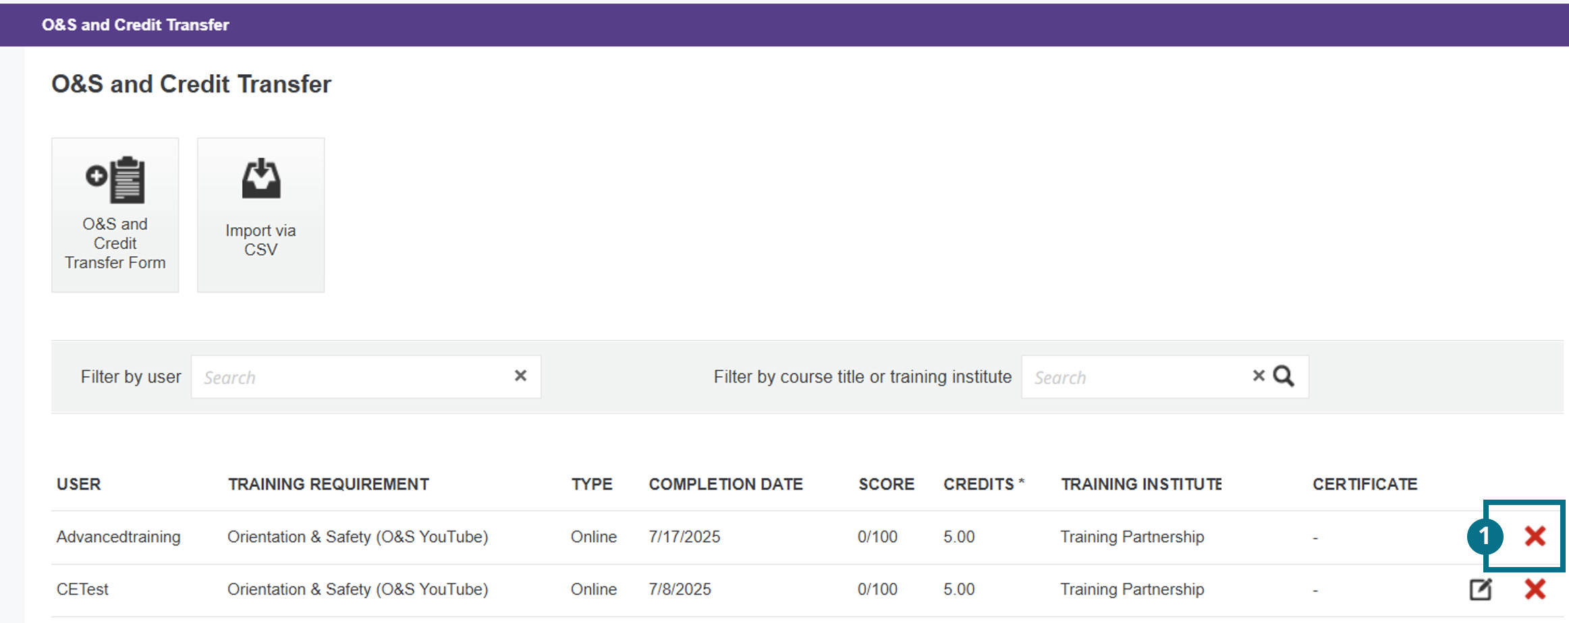The width and height of the screenshot is (1569, 623).
Task: Sort by COMPLETION DATE column header
Action: coord(725,484)
